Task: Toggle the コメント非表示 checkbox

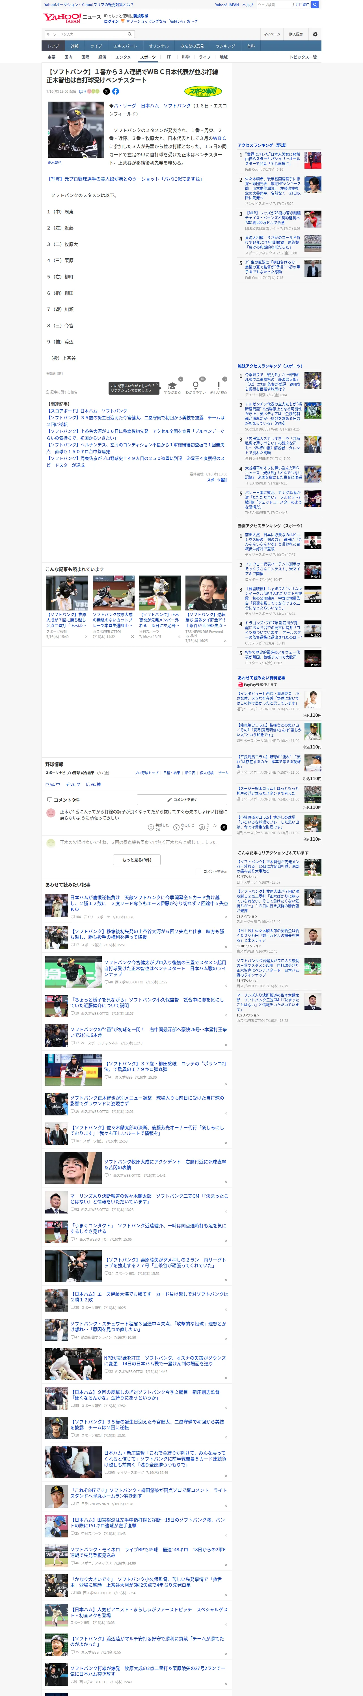Action: (x=198, y=872)
